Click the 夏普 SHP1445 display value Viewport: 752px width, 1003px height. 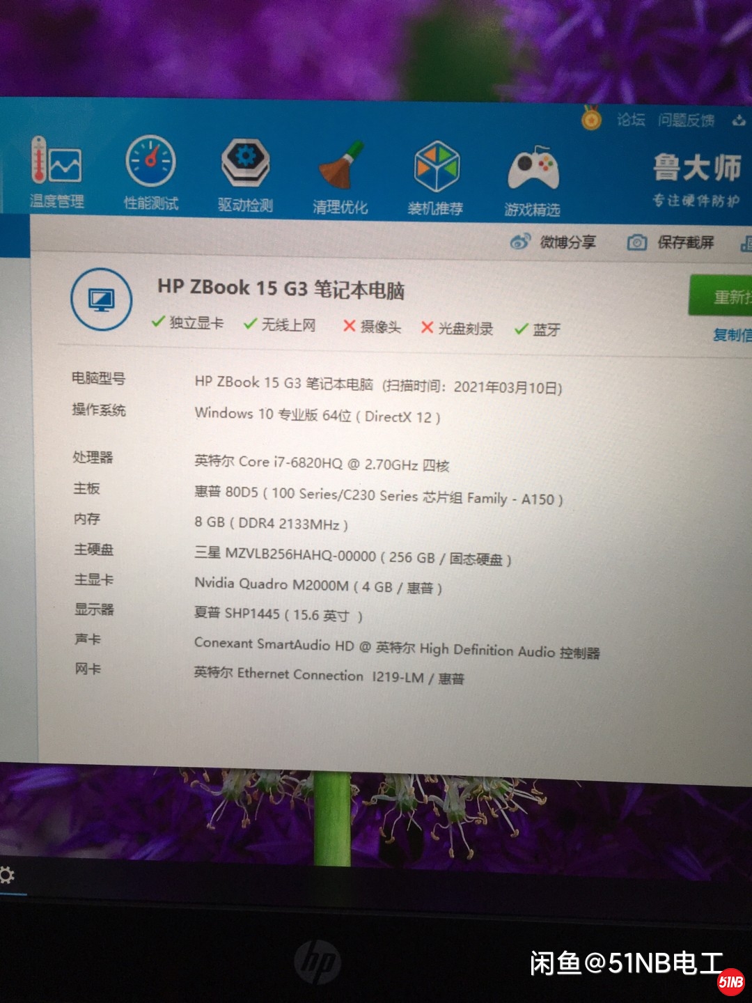(x=279, y=614)
